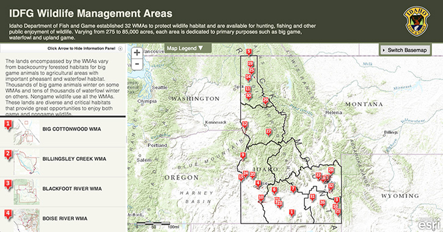Click the Idaho Fish & Game logo
The height and width of the screenshot is (232, 443).
417,21
